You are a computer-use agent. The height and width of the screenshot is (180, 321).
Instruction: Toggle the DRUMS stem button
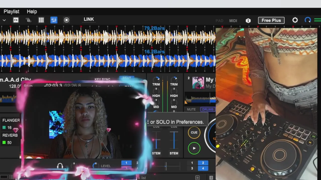click(x=208, y=109)
